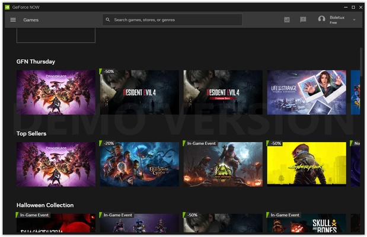Image resolution: width=367 pixels, height=237 pixels.
Task: Click the NVIDIA logo in the title bar
Action: click(7, 7)
